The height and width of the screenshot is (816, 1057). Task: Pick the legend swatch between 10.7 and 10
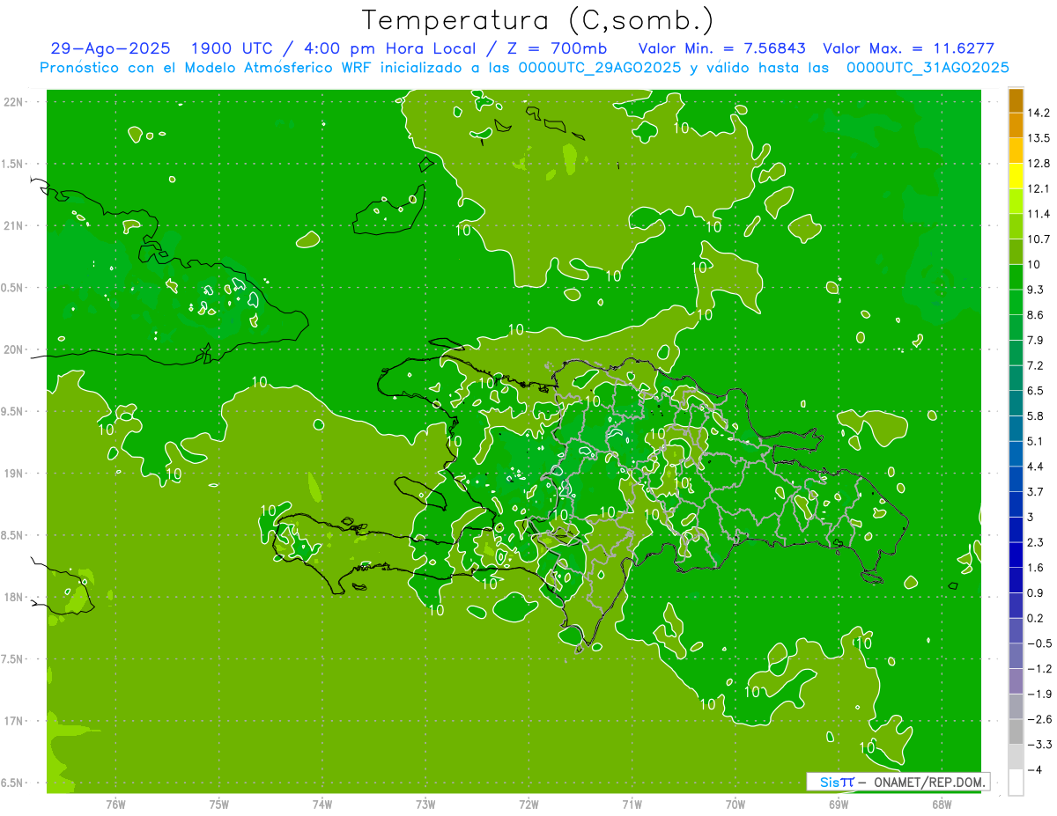(x=1016, y=252)
